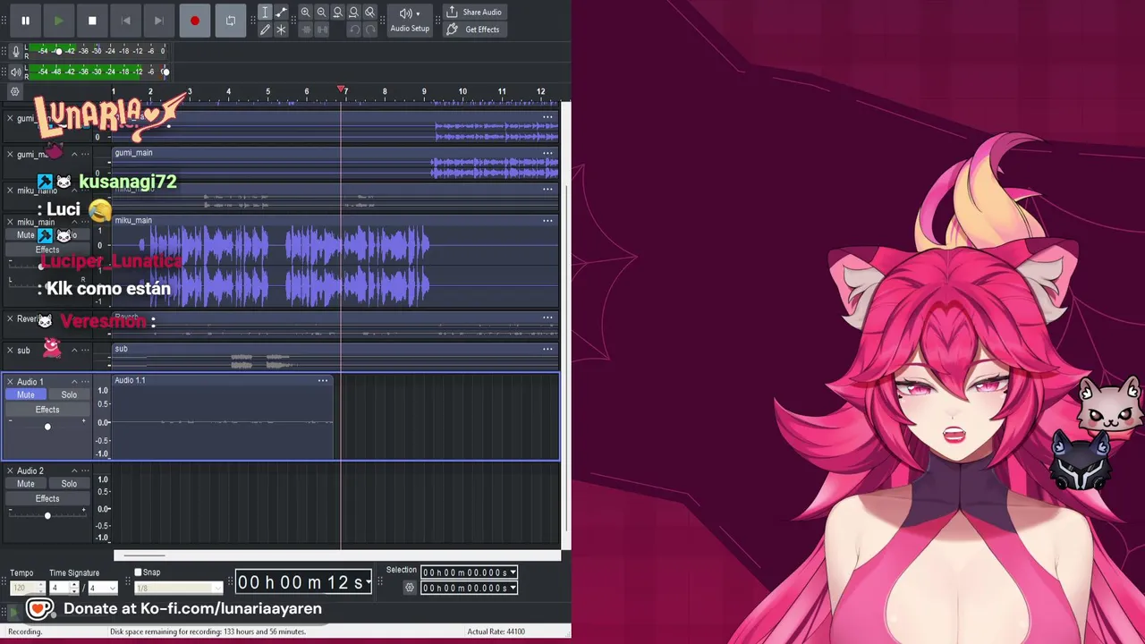Close the miku_main track

click(10, 222)
